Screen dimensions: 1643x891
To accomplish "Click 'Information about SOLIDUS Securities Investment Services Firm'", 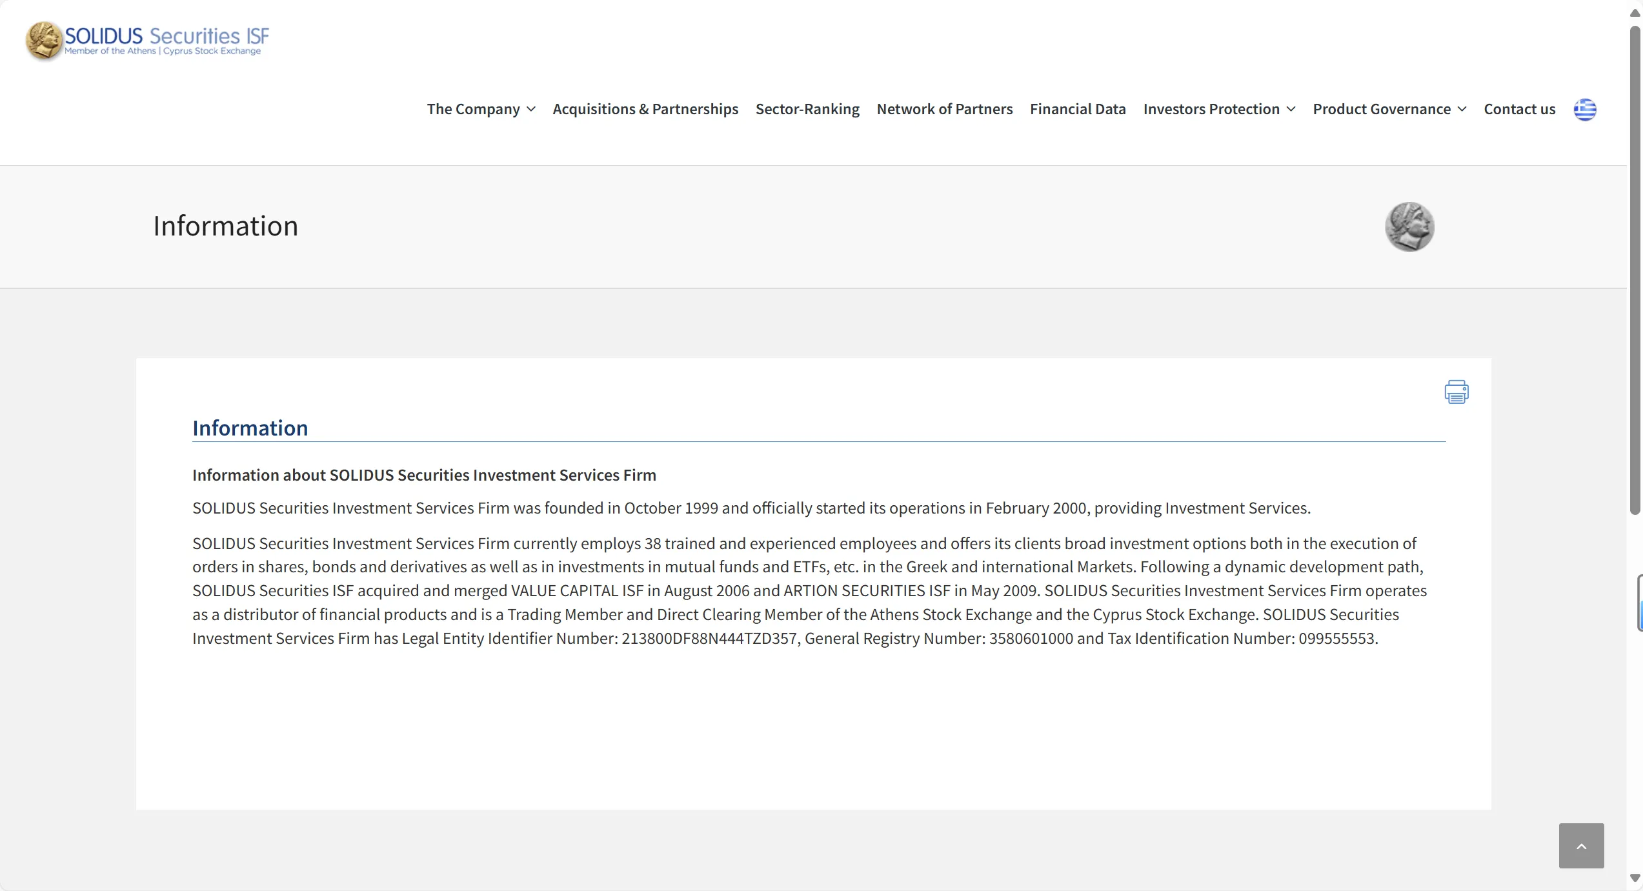I will point(424,475).
